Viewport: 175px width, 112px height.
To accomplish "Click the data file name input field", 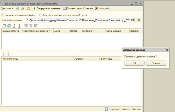I will tap(80, 20).
